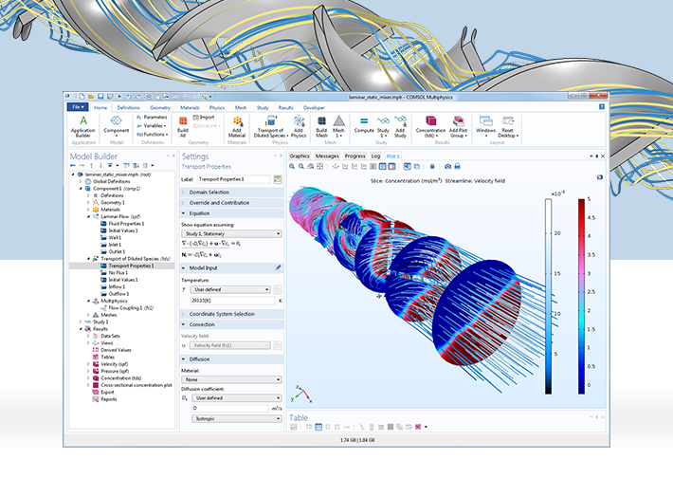Click the Parameters button
Image resolution: width=673 pixels, height=496 pixels.
[x=153, y=118]
